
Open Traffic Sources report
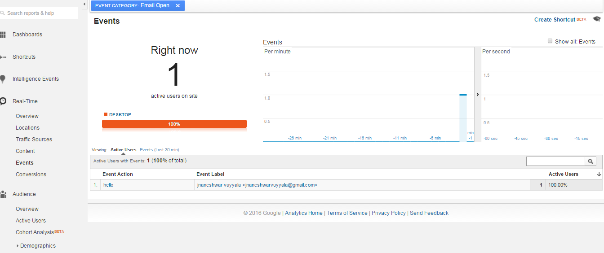point(34,140)
